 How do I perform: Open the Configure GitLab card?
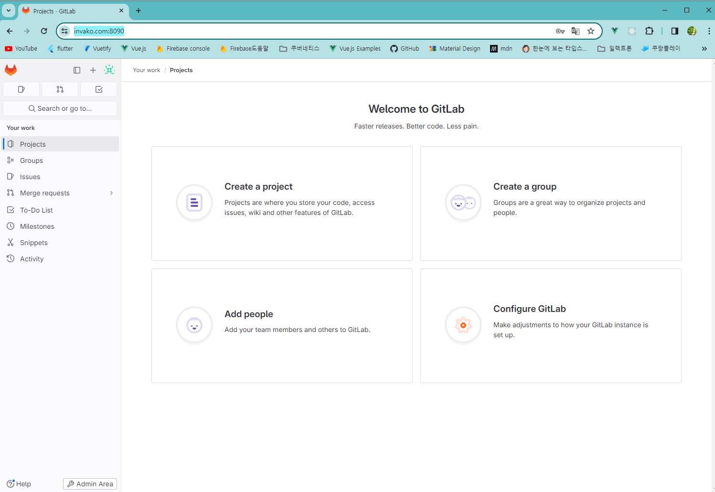551,326
